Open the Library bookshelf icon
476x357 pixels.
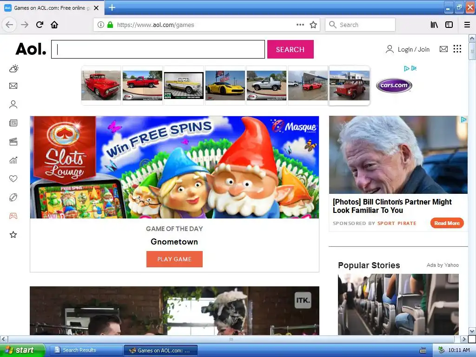pyautogui.click(x=434, y=25)
